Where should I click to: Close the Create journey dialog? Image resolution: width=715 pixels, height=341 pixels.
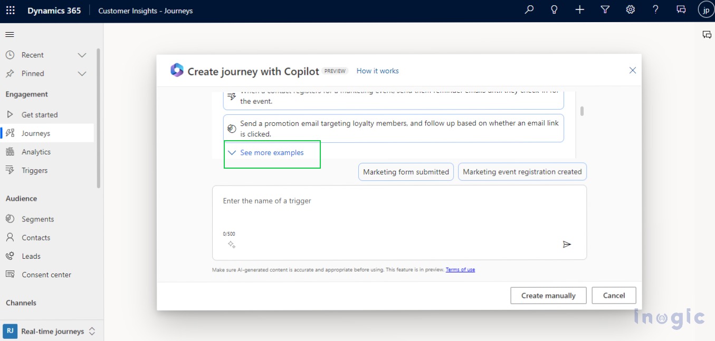click(632, 71)
